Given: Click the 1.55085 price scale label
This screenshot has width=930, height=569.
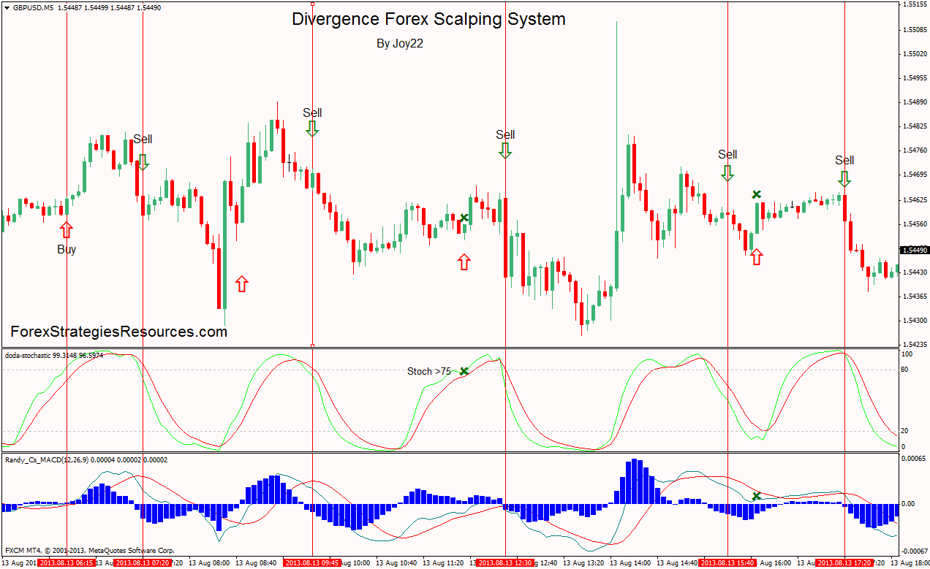Looking at the screenshot, I should tap(915, 29).
